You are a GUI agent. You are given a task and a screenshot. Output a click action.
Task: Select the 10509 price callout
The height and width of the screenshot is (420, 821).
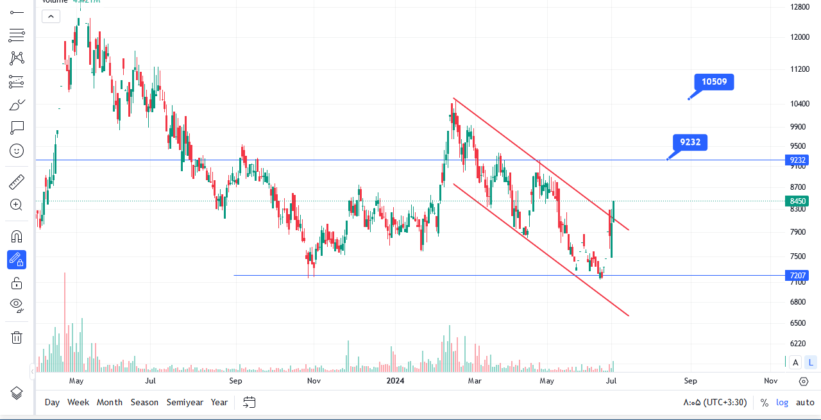point(714,81)
